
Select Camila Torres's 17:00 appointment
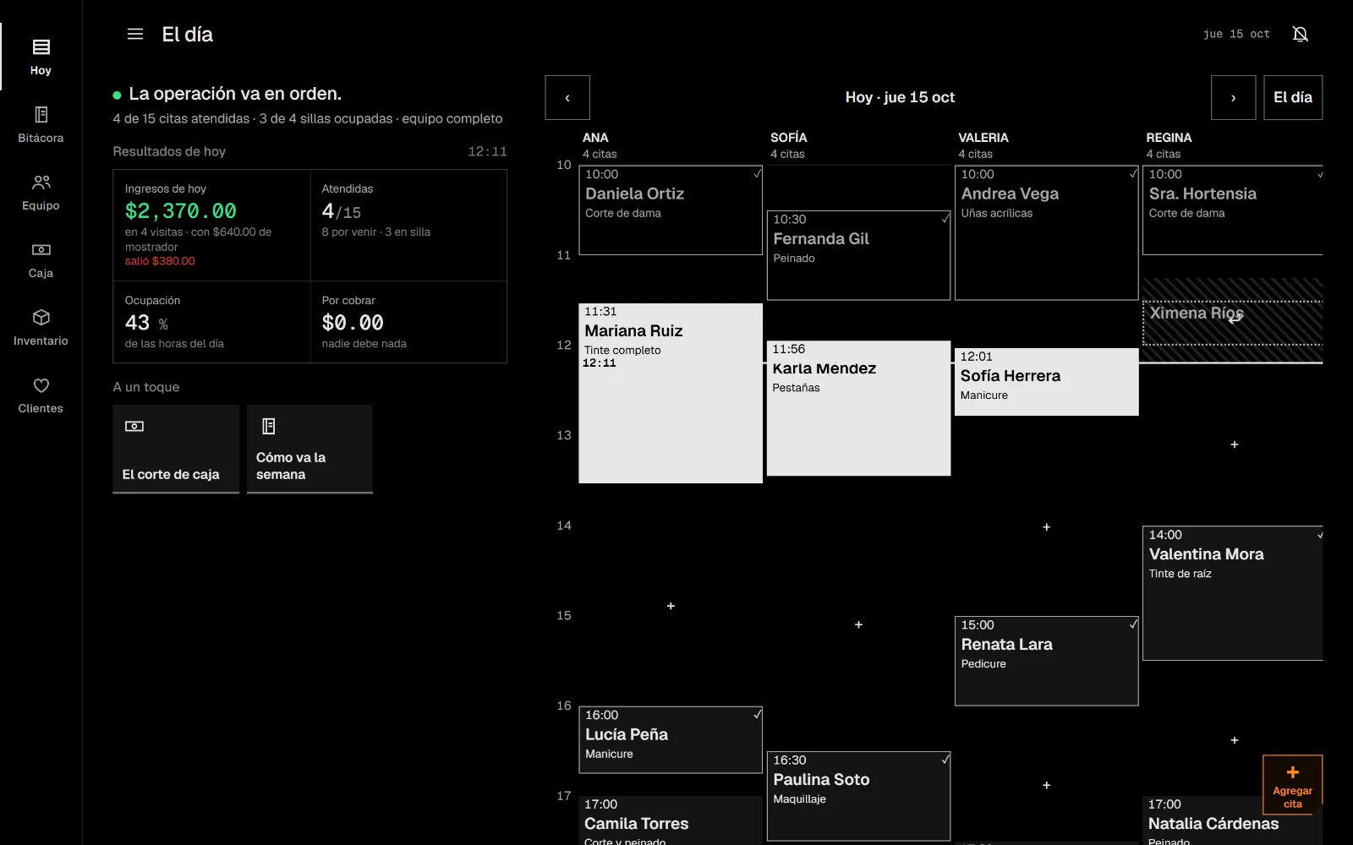pyautogui.click(x=671, y=820)
